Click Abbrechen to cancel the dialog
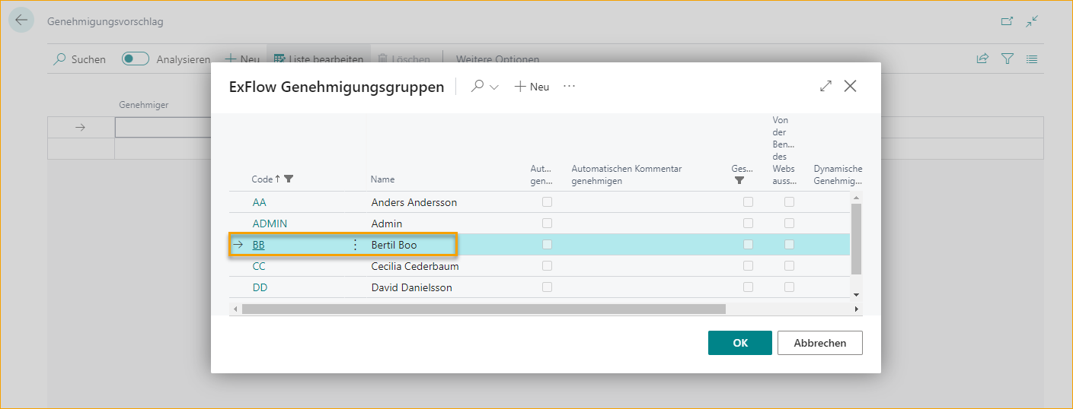This screenshot has width=1073, height=409. [x=820, y=343]
